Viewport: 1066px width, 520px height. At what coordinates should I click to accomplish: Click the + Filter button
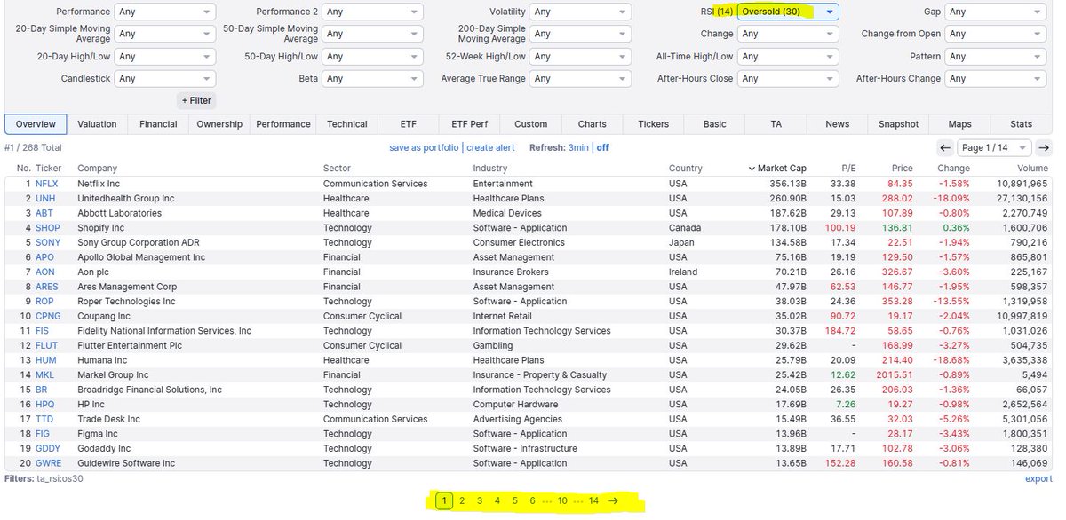pyautogui.click(x=195, y=100)
